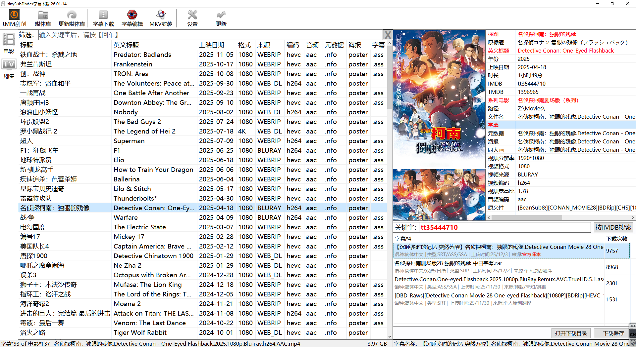The height and width of the screenshot is (347, 636).
Task: Select the Frankenstein movie row
Action: click(203, 64)
